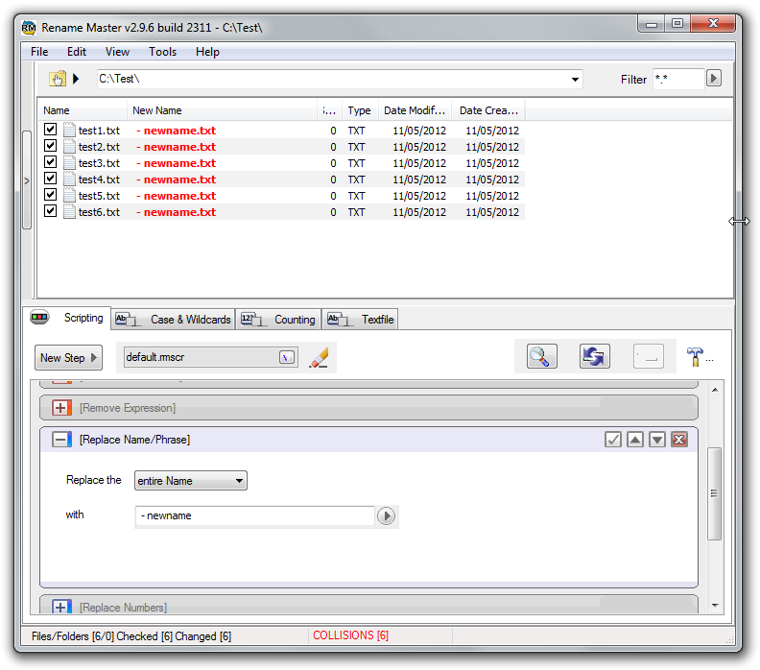Click the Rename Master app icon in title bar
The image size is (760, 670).
[29, 28]
